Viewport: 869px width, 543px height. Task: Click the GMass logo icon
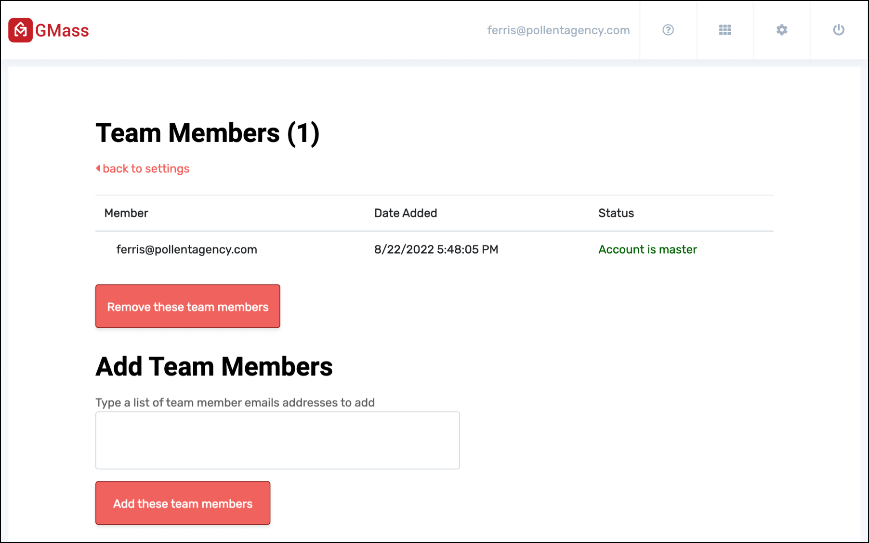20,30
